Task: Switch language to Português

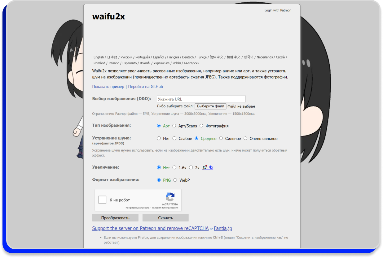Action: tap(143, 57)
